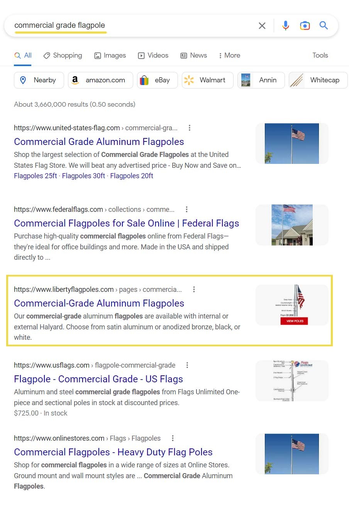Follow the Flagpoles 25ft sitelink

(36, 176)
